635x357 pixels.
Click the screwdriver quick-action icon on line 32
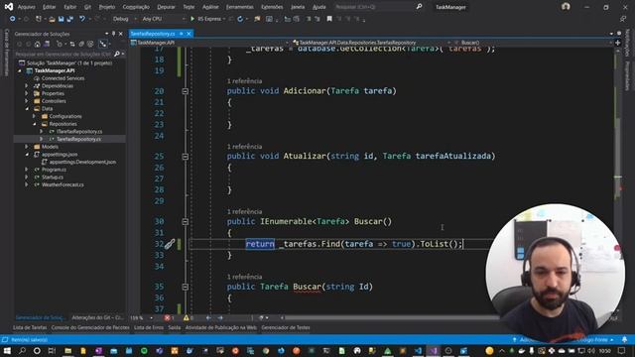(x=170, y=244)
